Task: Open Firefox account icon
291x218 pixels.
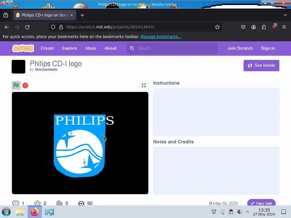Action: point(253,27)
